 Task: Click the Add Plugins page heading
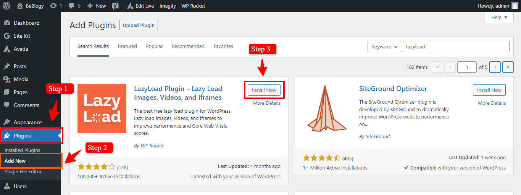93,25
